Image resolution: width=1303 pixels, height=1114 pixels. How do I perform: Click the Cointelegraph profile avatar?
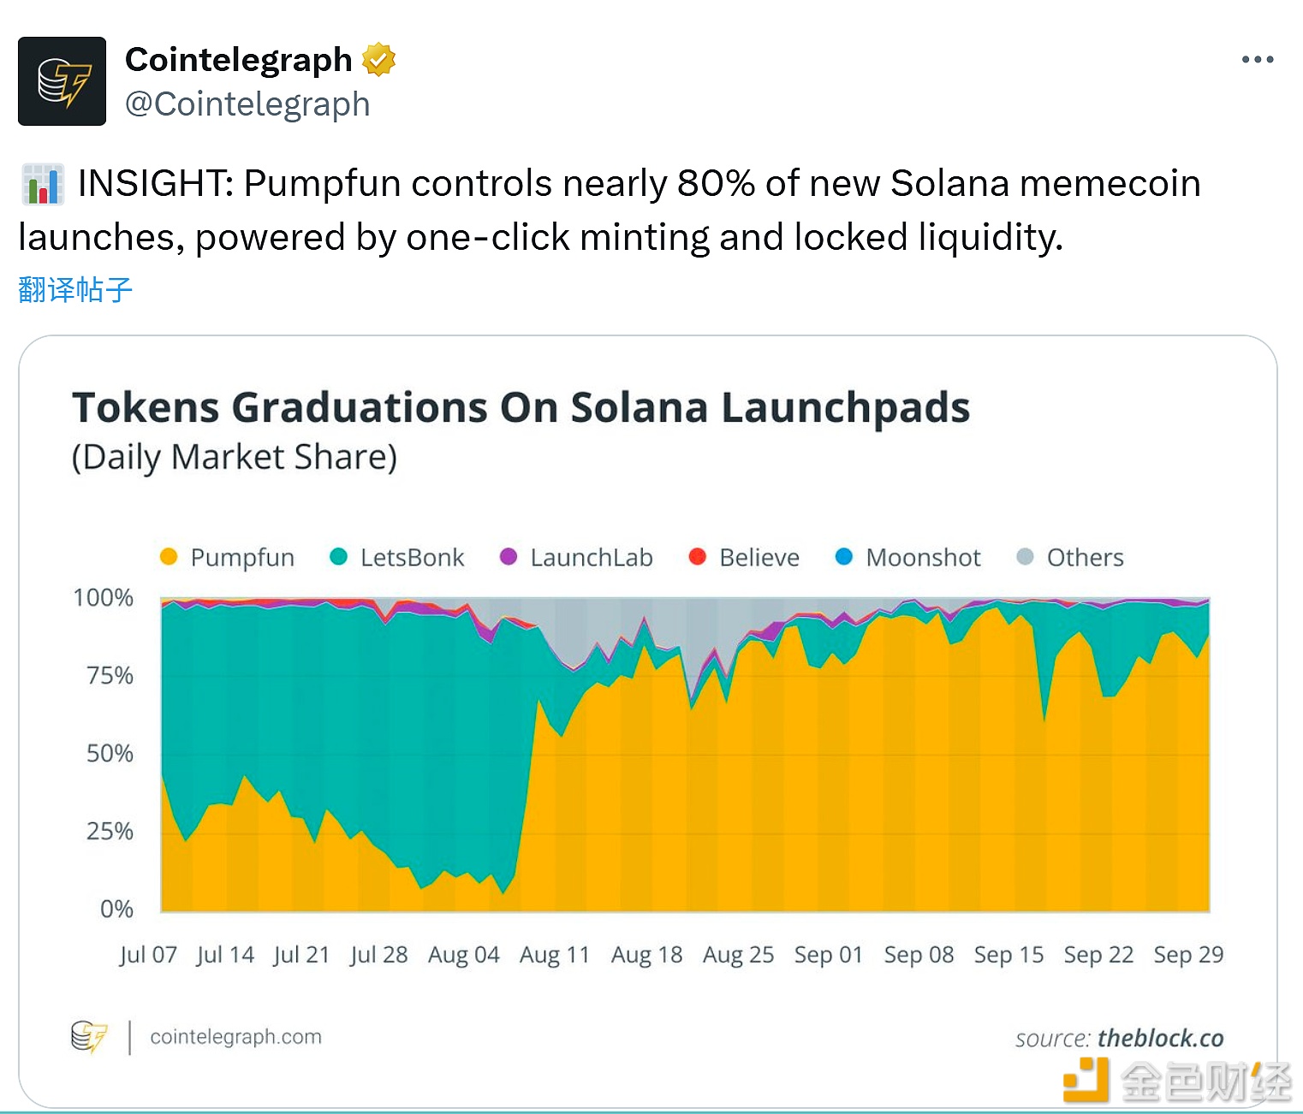62,81
